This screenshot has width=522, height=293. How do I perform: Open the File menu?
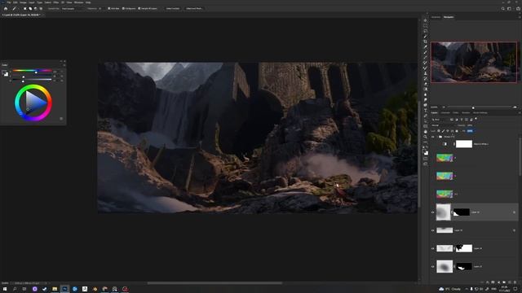point(9,2)
